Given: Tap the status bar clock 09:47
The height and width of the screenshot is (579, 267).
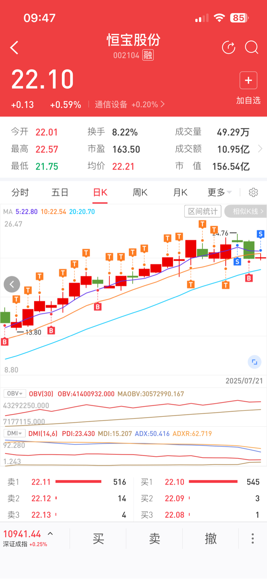Looking at the screenshot, I should point(40,18).
